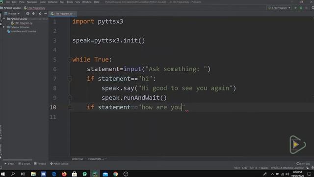Click the Python 3.6 interpreter status entry
Screen dimensions: 314x177
(287, 168)
